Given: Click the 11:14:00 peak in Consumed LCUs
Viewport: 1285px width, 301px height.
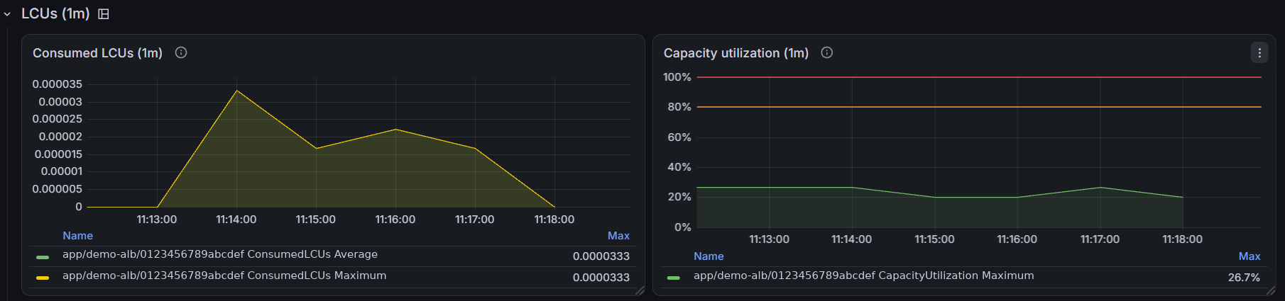Looking at the screenshot, I should coord(236,91).
